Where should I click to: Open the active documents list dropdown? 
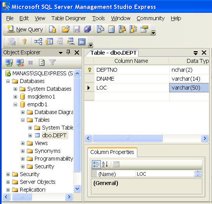(x=196, y=53)
